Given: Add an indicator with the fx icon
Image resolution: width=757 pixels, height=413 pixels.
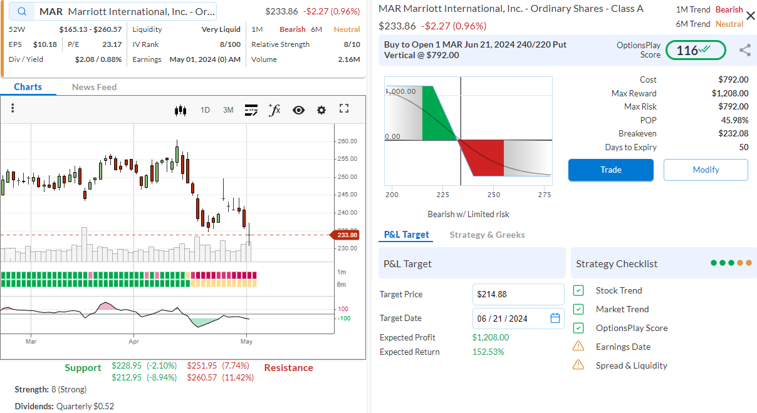Looking at the screenshot, I should pos(274,110).
